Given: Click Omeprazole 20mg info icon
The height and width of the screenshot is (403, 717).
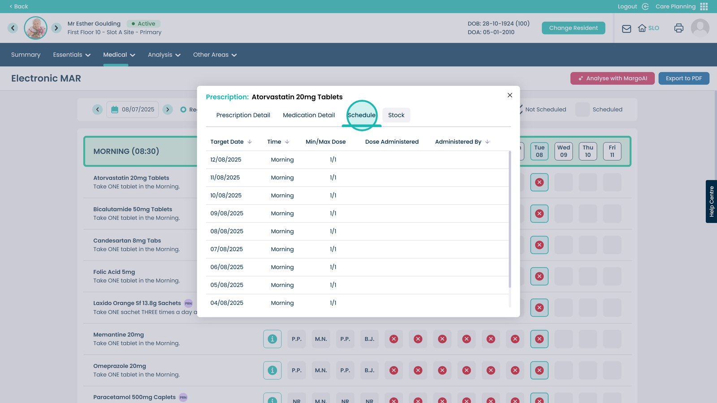Looking at the screenshot, I should (x=272, y=370).
